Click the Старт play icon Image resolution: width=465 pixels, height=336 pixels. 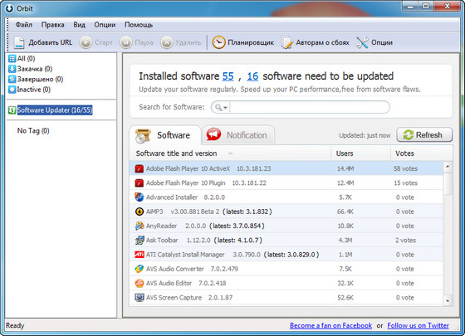click(86, 42)
